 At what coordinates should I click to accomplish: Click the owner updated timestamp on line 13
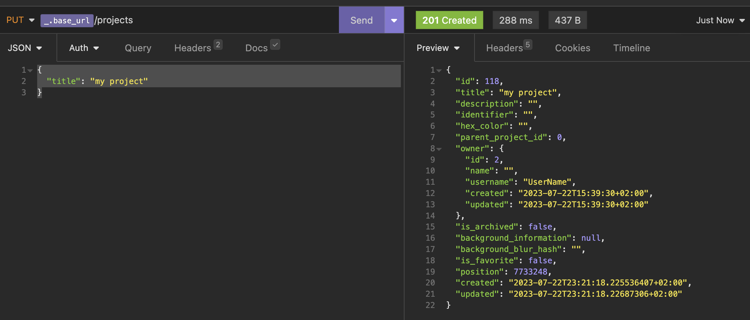(x=584, y=204)
